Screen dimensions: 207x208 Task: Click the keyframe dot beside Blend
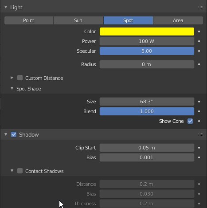[199, 111]
